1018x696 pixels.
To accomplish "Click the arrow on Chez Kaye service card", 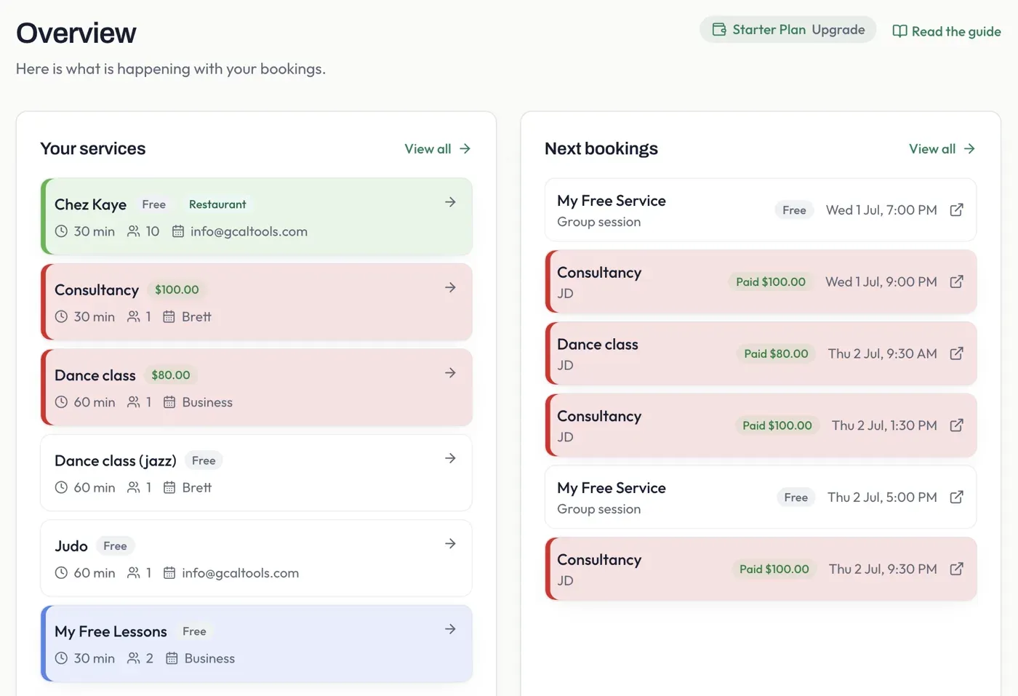I will [x=450, y=202].
